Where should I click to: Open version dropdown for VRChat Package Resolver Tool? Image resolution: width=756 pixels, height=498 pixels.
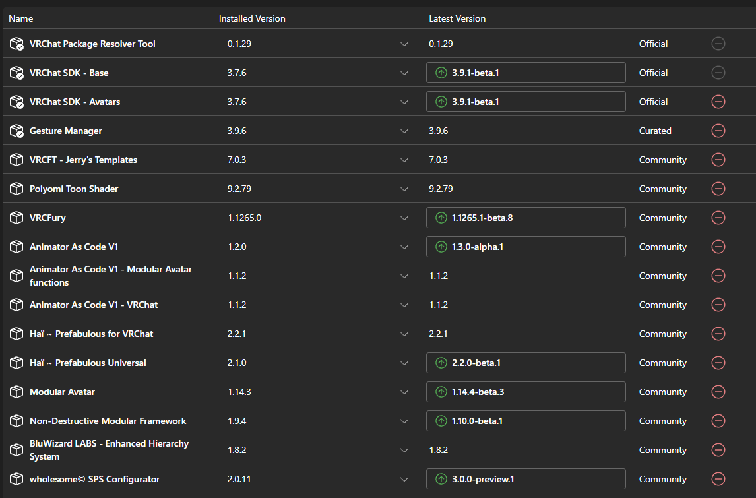tap(404, 44)
